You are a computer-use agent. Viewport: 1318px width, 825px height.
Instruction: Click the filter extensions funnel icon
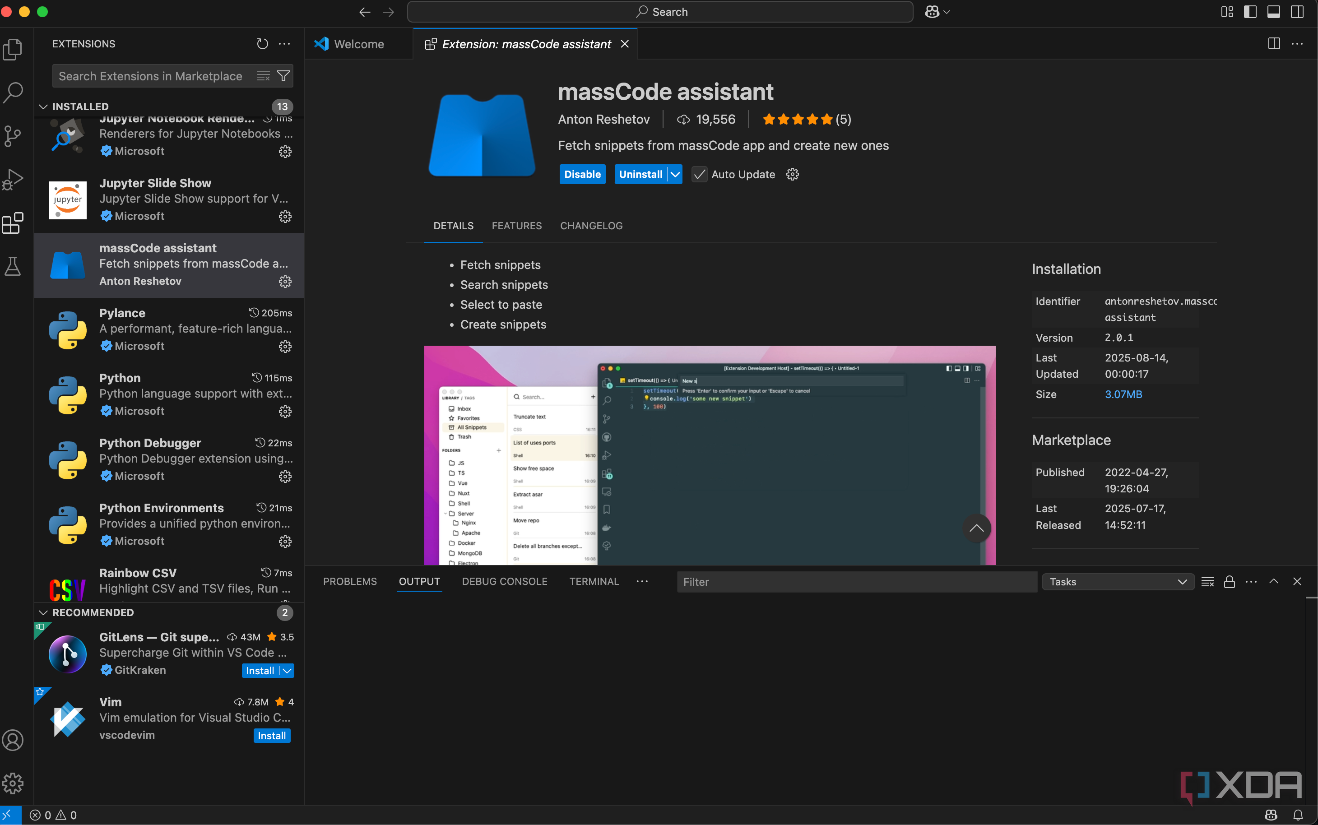(283, 76)
